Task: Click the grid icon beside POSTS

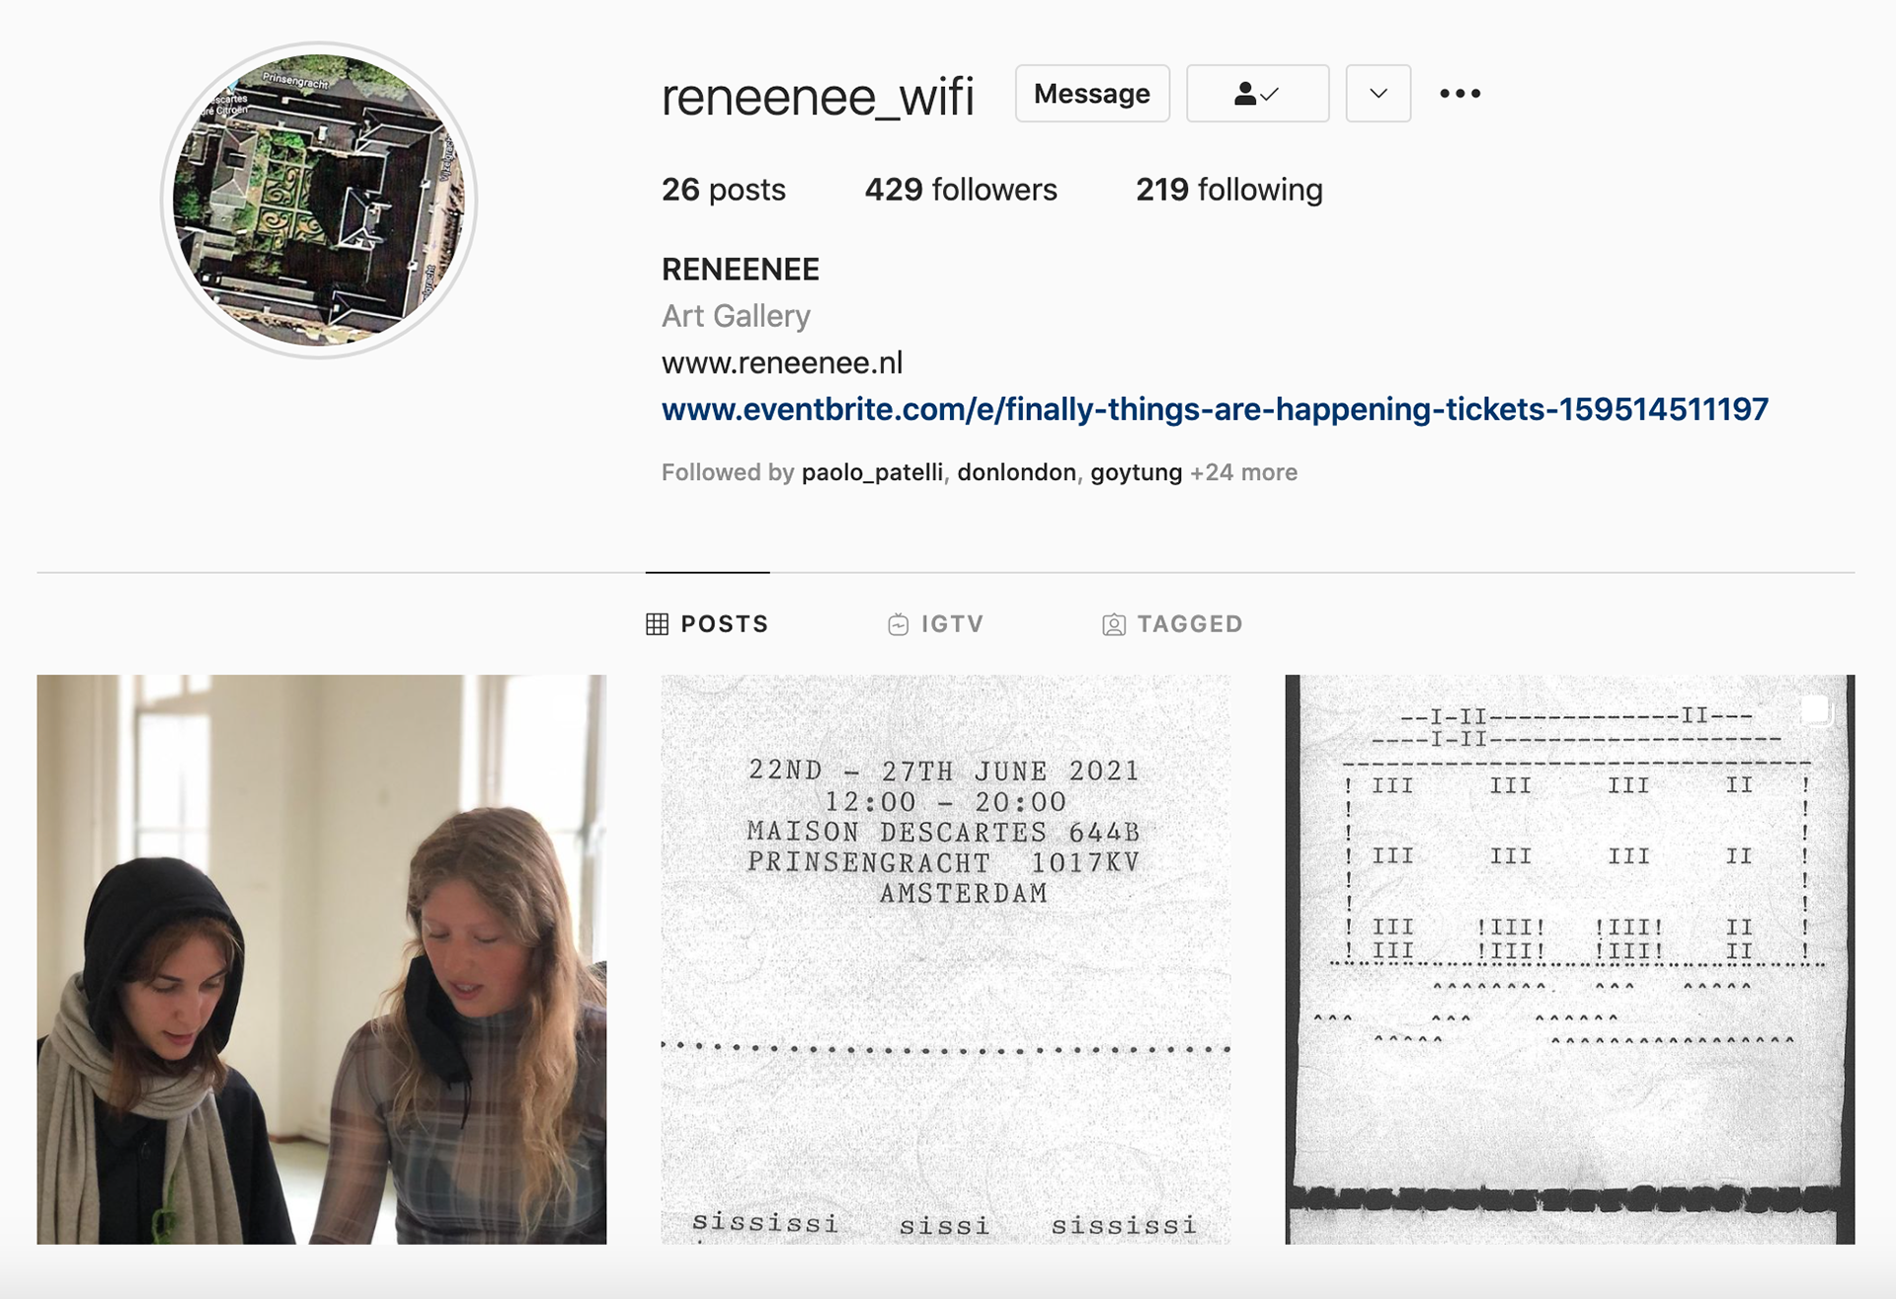Action: [x=658, y=624]
